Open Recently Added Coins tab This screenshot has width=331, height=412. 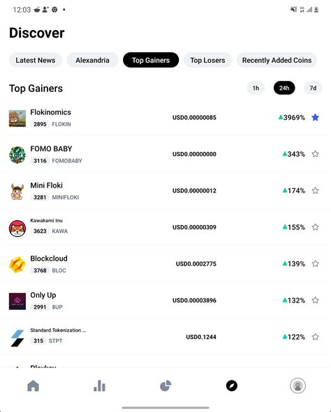pyautogui.click(x=277, y=60)
